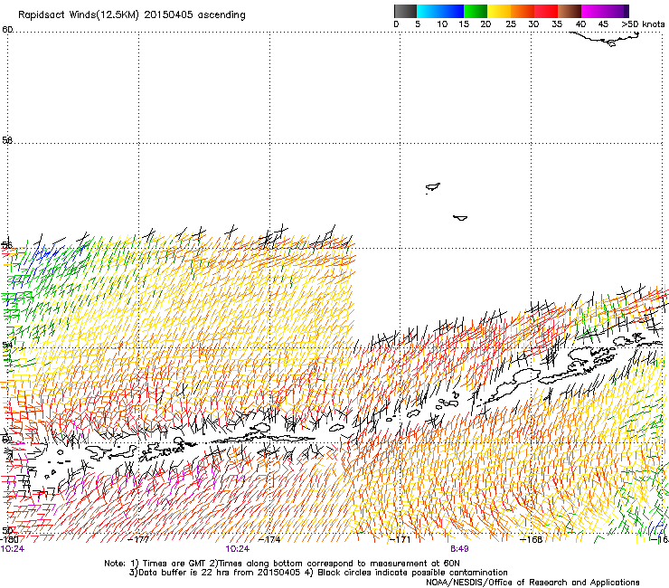The height and width of the screenshot is (588, 669).
Task: Click the NOAA/NESDIS Office of Research credit text
Action: tap(532, 583)
